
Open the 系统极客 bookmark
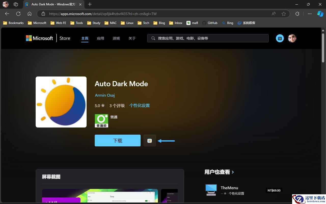[x=246, y=23]
